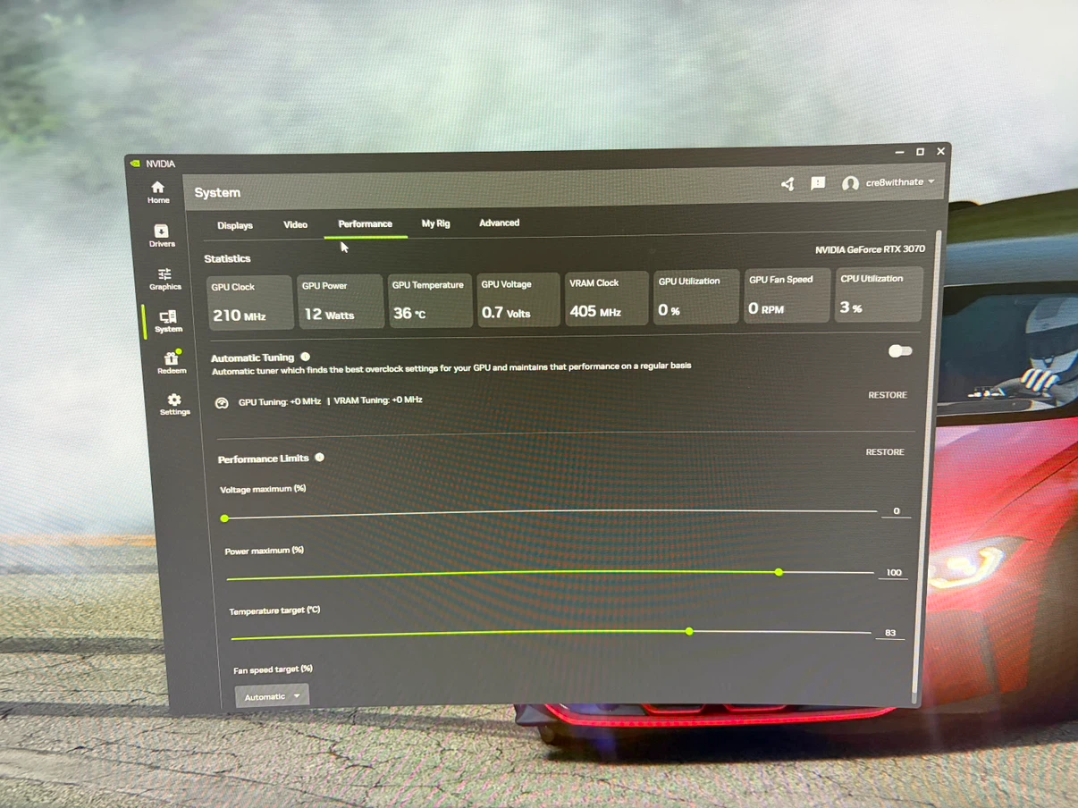Click the Voltage maximum value field
This screenshot has width=1078, height=808.
click(x=896, y=511)
